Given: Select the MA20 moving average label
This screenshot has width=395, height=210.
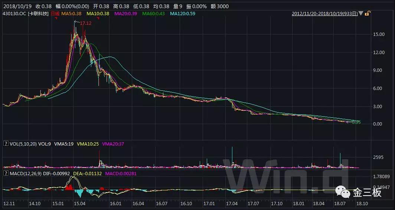Looking at the screenshot, I should point(125,14).
